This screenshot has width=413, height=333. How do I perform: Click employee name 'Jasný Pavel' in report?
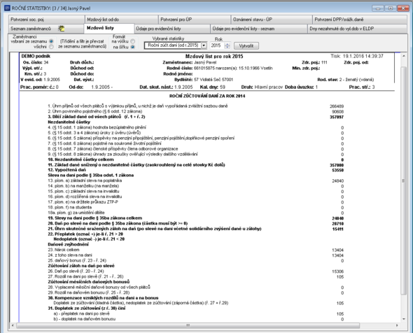click(x=205, y=62)
